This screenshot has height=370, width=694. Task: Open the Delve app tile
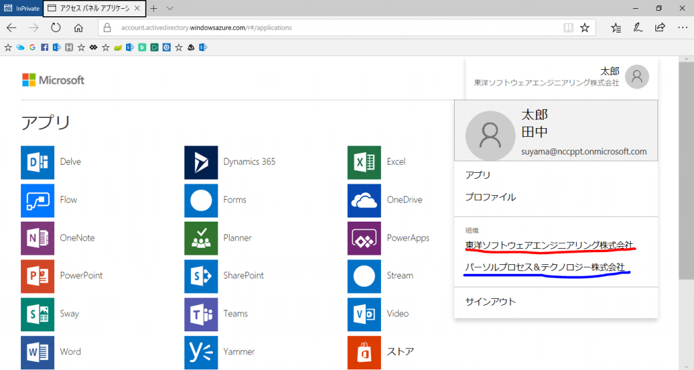38,163
